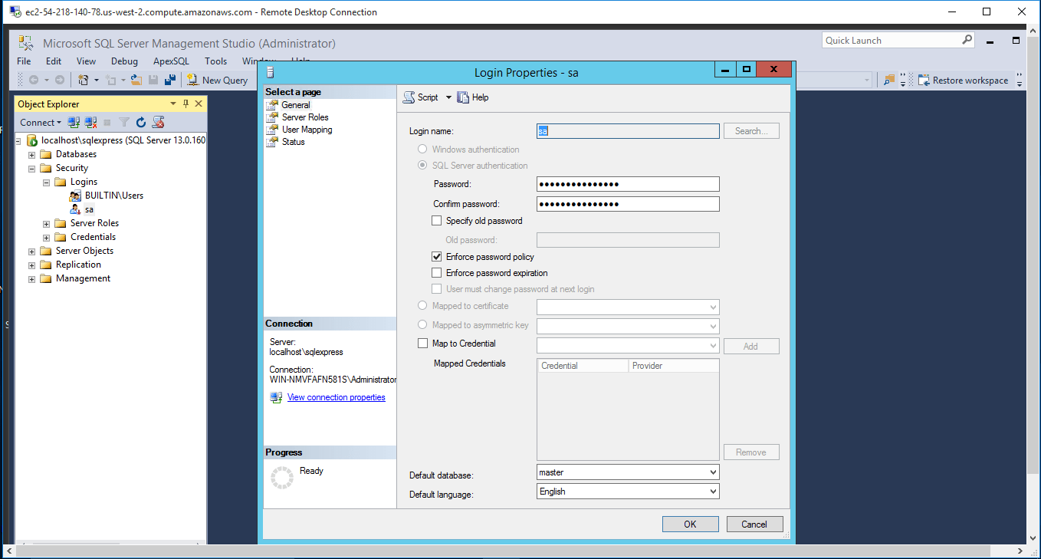Refresh the Object Explorer tree
This screenshot has width=1041, height=559.
[141, 122]
